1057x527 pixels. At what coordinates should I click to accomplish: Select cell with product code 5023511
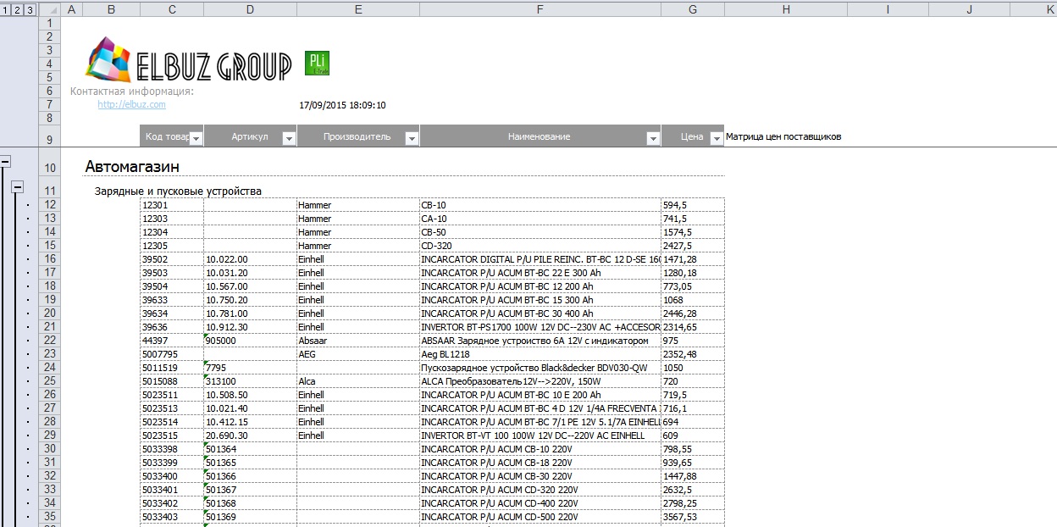(x=172, y=395)
